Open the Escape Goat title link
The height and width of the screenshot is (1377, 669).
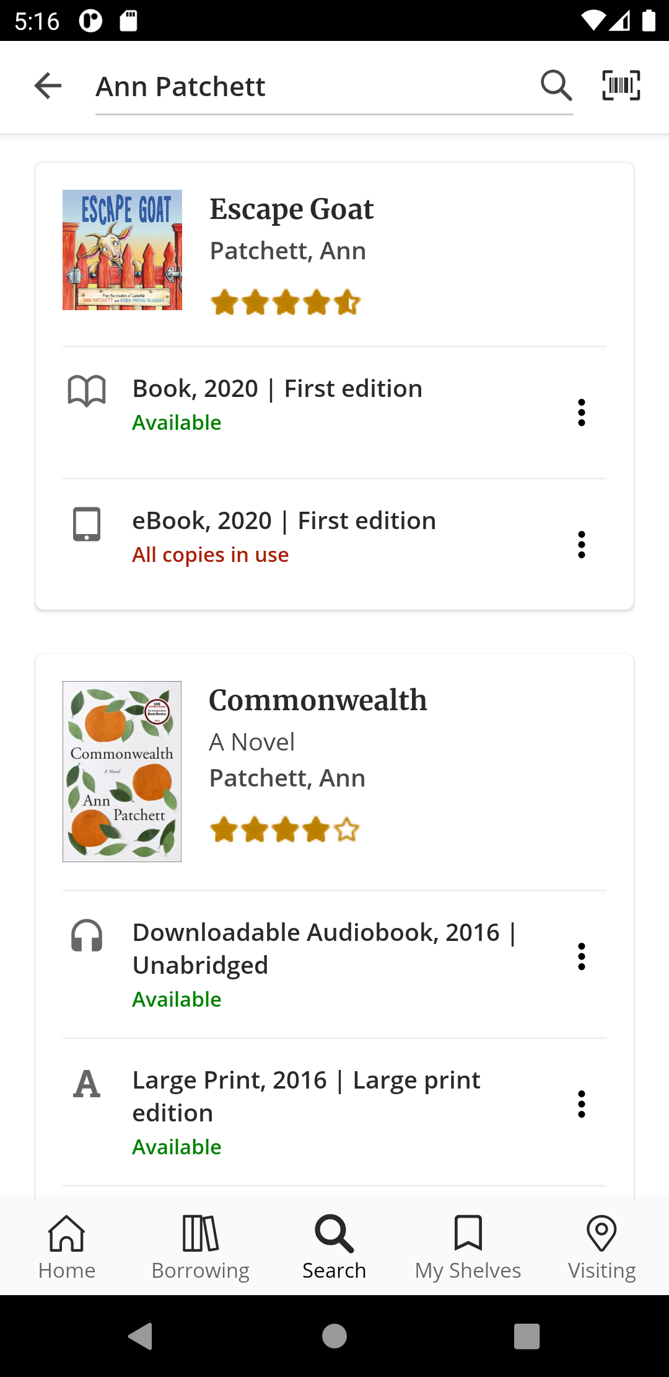pyautogui.click(x=292, y=209)
